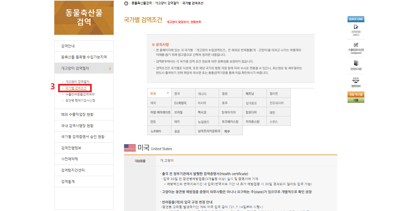The height and width of the screenshot is (211, 417).
Task: Select the 멕시코 country tab
Action: click(x=207, y=112)
